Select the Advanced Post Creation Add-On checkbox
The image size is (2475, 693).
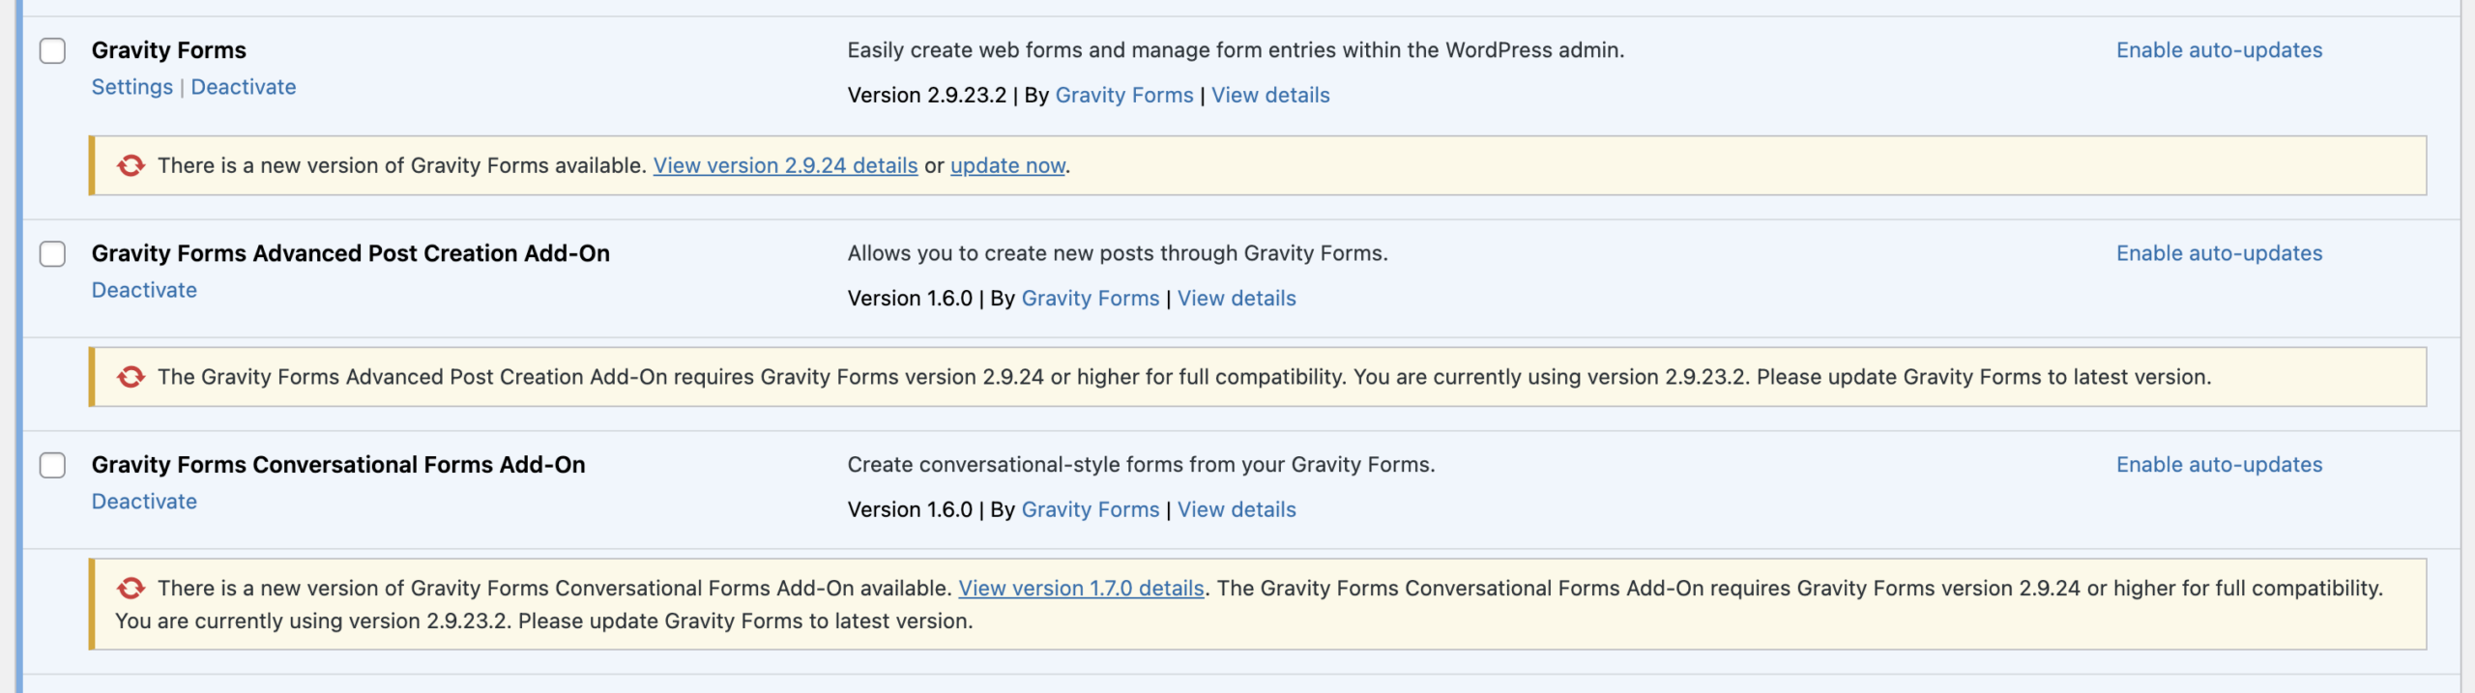pyautogui.click(x=52, y=253)
